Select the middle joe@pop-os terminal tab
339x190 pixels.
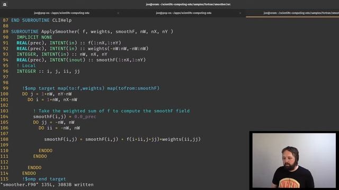[x=184, y=13]
